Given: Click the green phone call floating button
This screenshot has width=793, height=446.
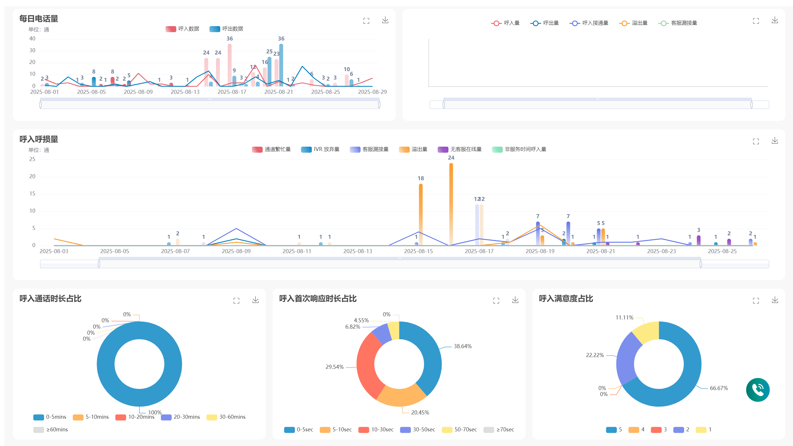Looking at the screenshot, I should coord(758,390).
